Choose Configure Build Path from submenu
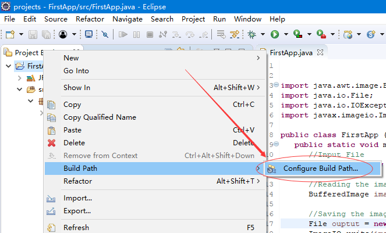The image size is (386, 233). click(320, 169)
